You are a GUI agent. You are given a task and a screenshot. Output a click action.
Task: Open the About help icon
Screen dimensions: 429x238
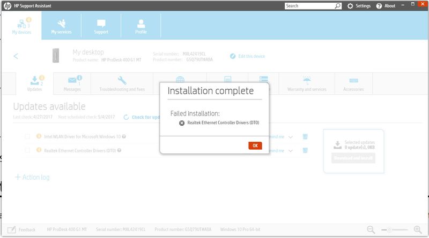click(x=379, y=6)
